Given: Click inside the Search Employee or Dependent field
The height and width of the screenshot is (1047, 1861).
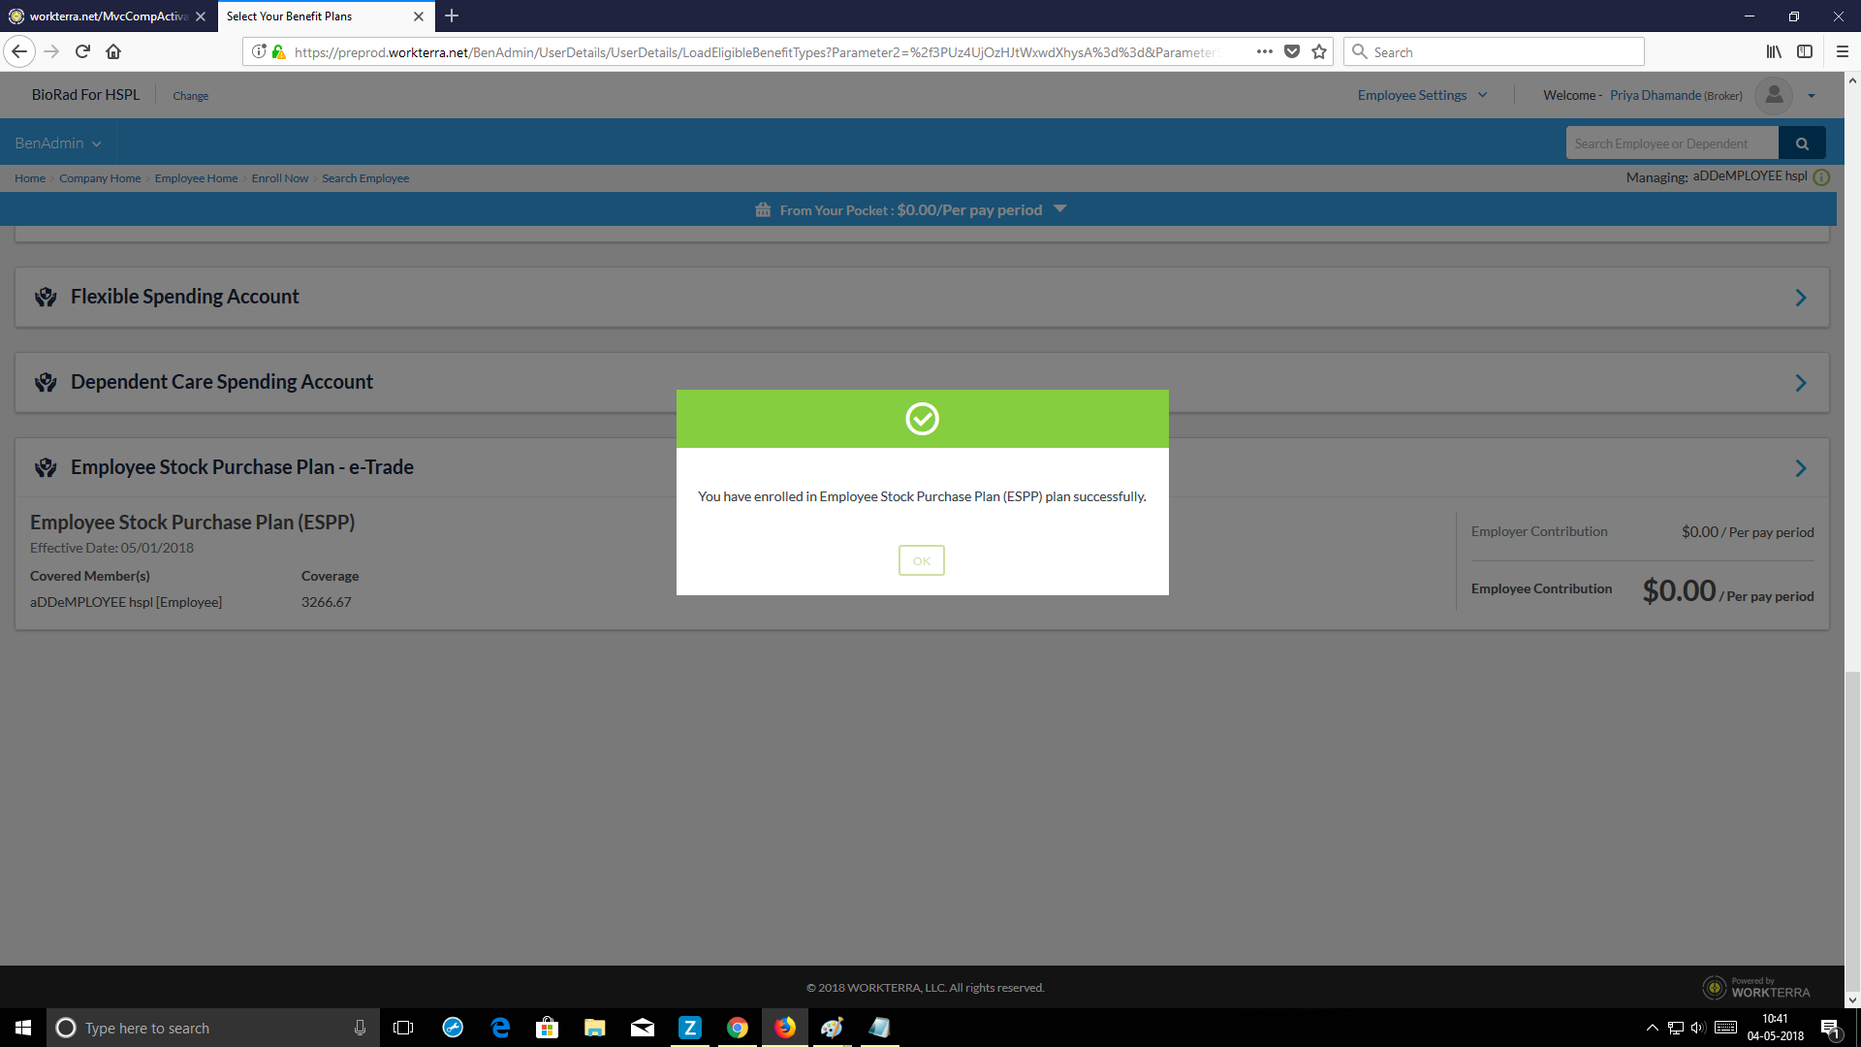Looking at the screenshot, I should click(1671, 143).
